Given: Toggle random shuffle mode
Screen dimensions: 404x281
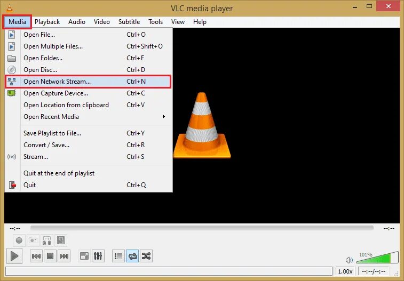Looking at the screenshot, I should pos(146,256).
